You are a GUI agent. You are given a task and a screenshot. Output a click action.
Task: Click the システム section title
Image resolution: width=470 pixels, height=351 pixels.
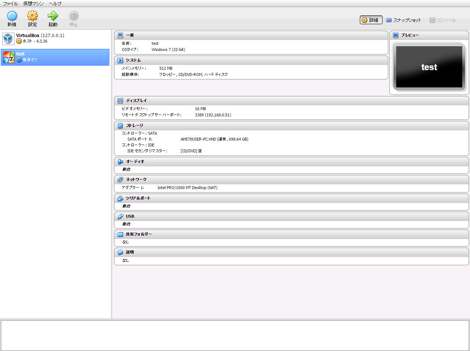[x=133, y=60]
